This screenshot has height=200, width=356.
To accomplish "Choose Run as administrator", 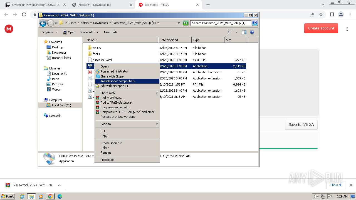I will click(x=127, y=71).
